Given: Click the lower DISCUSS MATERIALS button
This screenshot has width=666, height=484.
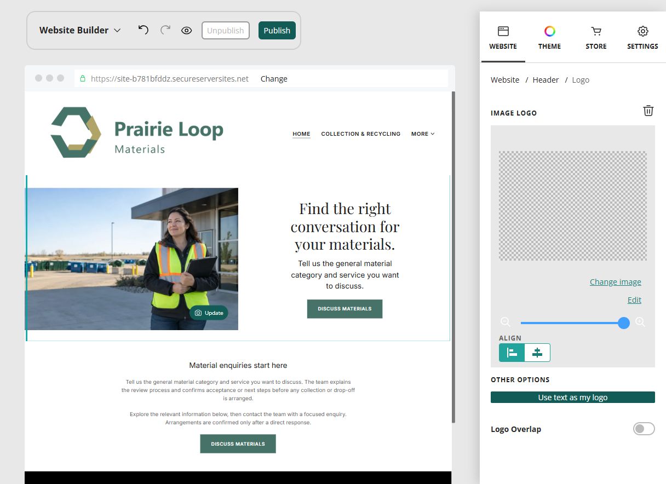Looking at the screenshot, I should pos(238,444).
